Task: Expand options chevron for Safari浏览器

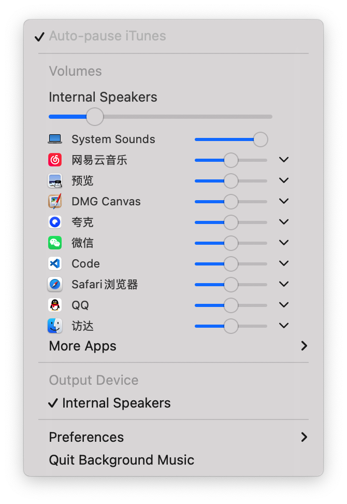Action: 284,285
